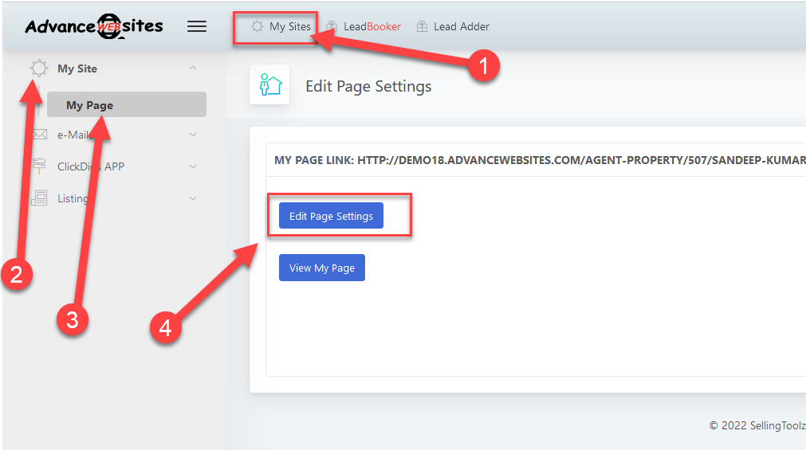Image resolution: width=806 pixels, height=450 pixels.
Task: Click the ClickDirs APP signpost icon
Action: (x=39, y=166)
